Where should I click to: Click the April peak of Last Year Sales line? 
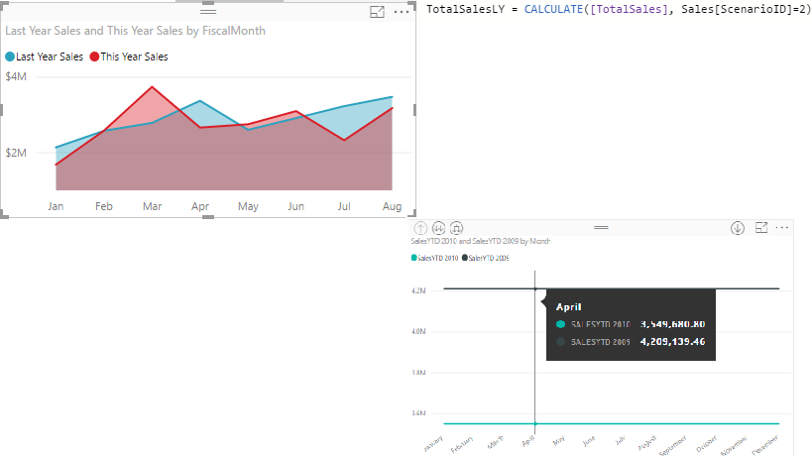[200, 101]
